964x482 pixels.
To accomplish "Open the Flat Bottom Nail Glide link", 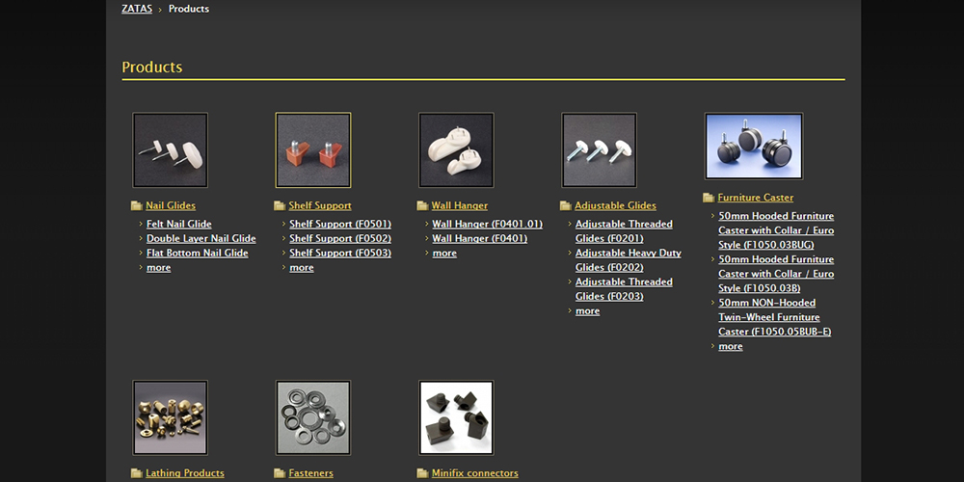I will 198,253.
